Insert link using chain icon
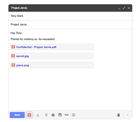Viewport: 140px width, 122px height. (x=67, y=115)
